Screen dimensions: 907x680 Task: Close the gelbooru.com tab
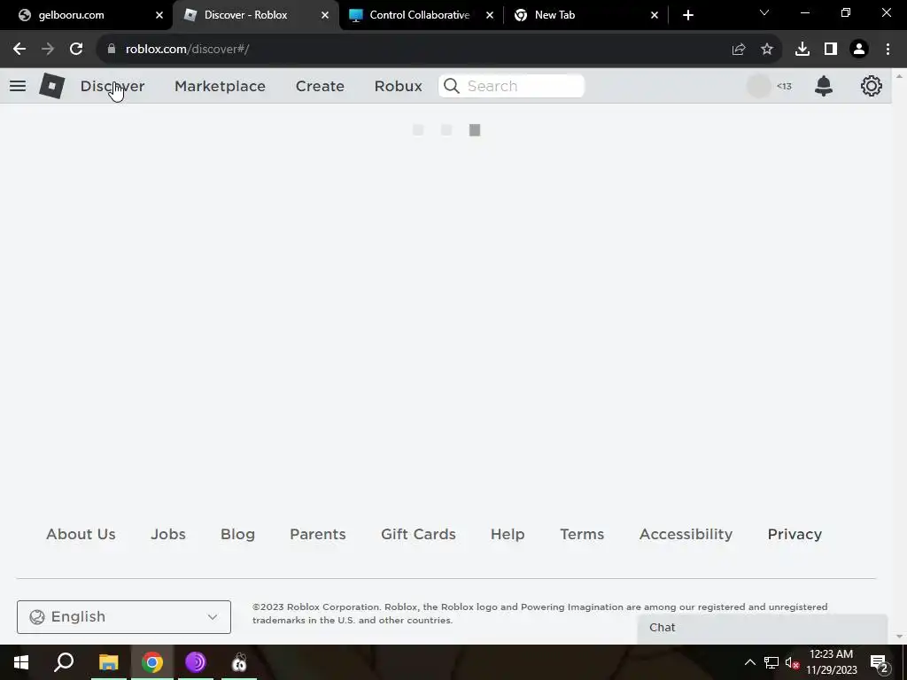[x=159, y=15]
